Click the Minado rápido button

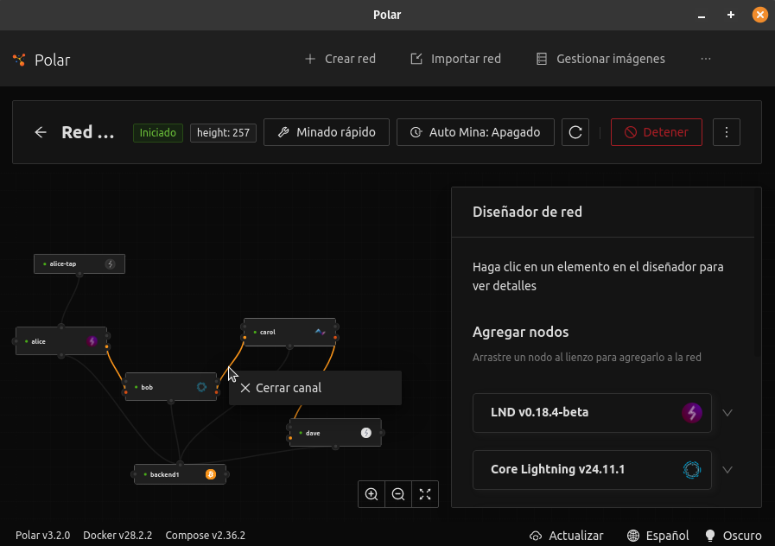[327, 132]
